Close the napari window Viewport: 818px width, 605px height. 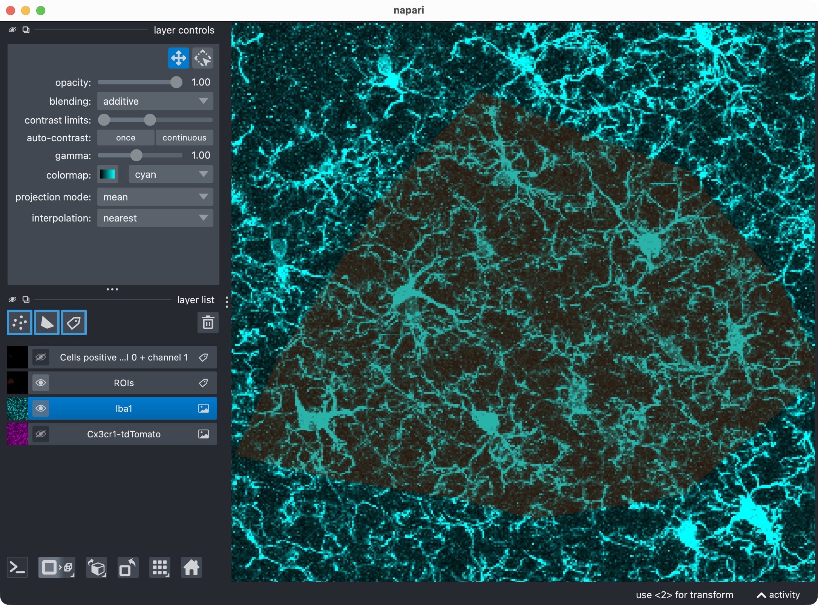coord(11,10)
